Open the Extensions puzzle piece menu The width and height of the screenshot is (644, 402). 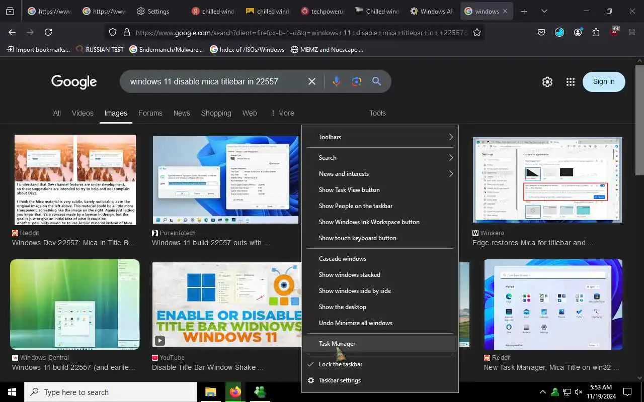tap(596, 32)
